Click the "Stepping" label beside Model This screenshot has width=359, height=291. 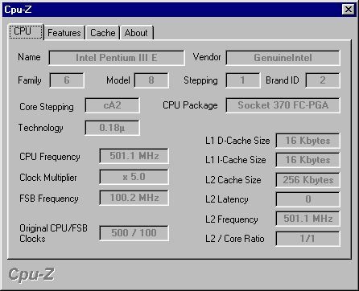pyautogui.click(x=200, y=80)
